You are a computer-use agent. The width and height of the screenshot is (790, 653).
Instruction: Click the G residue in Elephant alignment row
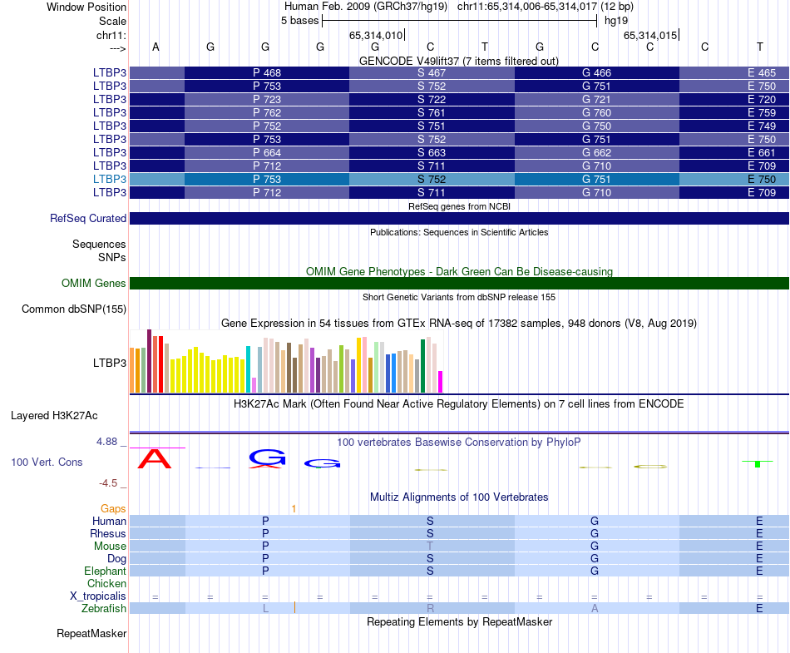click(595, 571)
